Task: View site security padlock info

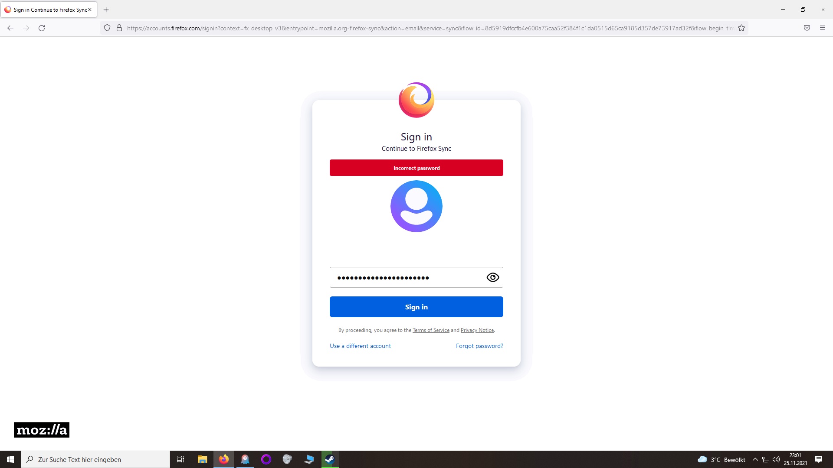Action: [x=119, y=28]
